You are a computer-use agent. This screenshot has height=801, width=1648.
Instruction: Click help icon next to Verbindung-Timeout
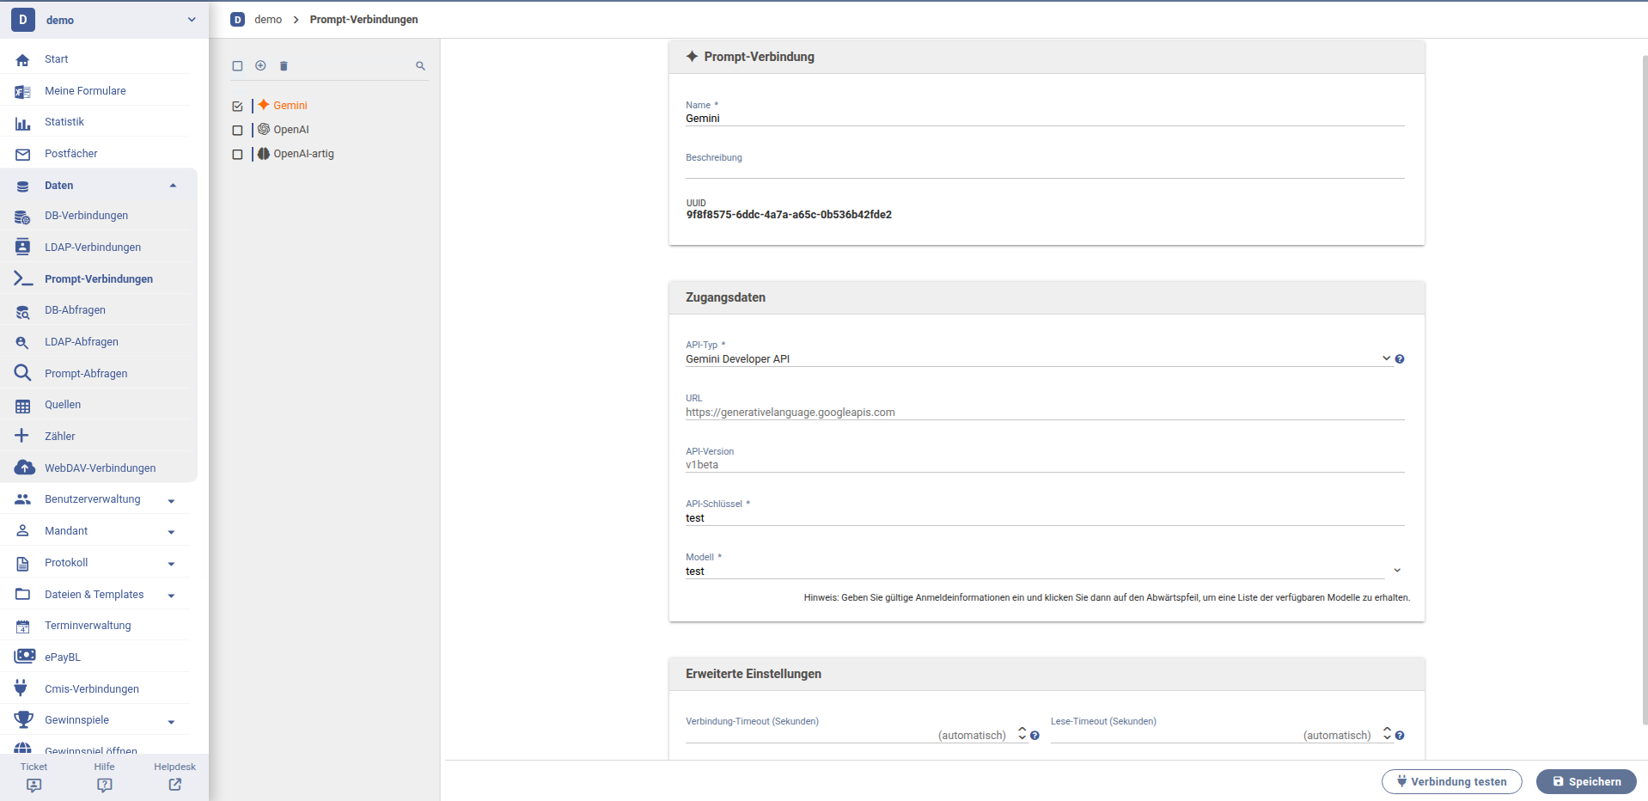click(x=1035, y=736)
